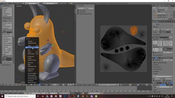The height and width of the screenshot is (98, 175).
Task: Open the Merge dropdown in tool shelf
Action: point(7,60)
